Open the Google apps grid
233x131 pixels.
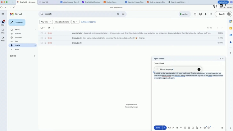click(211, 14)
